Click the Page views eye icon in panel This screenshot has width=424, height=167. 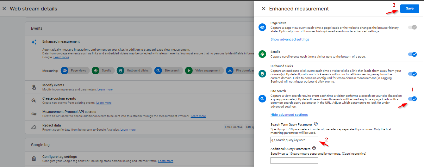(x=262, y=28)
